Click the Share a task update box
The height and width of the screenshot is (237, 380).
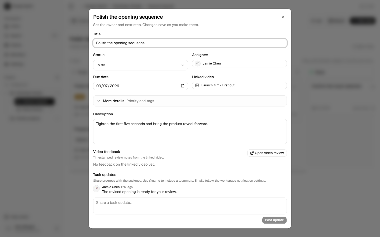click(x=190, y=206)
